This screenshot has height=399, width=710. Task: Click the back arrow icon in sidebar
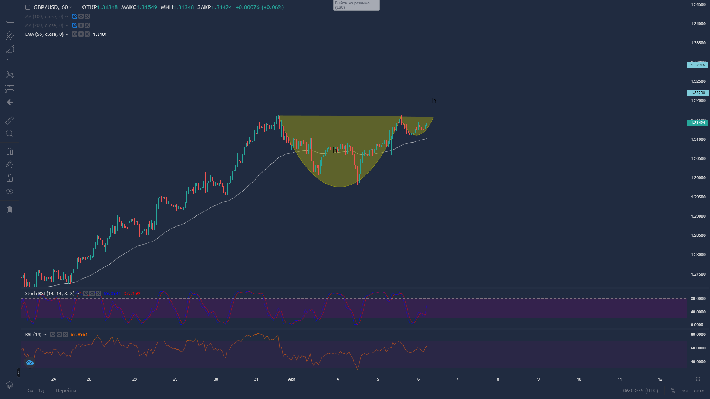10,102
